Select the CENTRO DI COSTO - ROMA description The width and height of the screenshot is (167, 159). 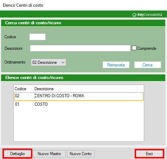click(x=59, y=96)
